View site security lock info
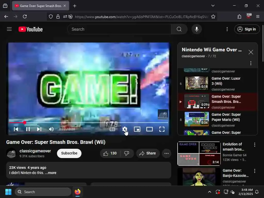 (x=58, y=16)
